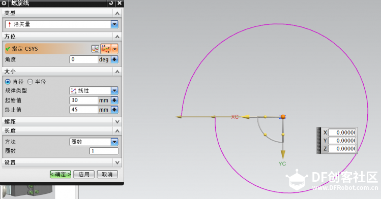The height and width of the screenshot is (199, 381).
Task: Expand the 设置 section
Action: point(117,162)
